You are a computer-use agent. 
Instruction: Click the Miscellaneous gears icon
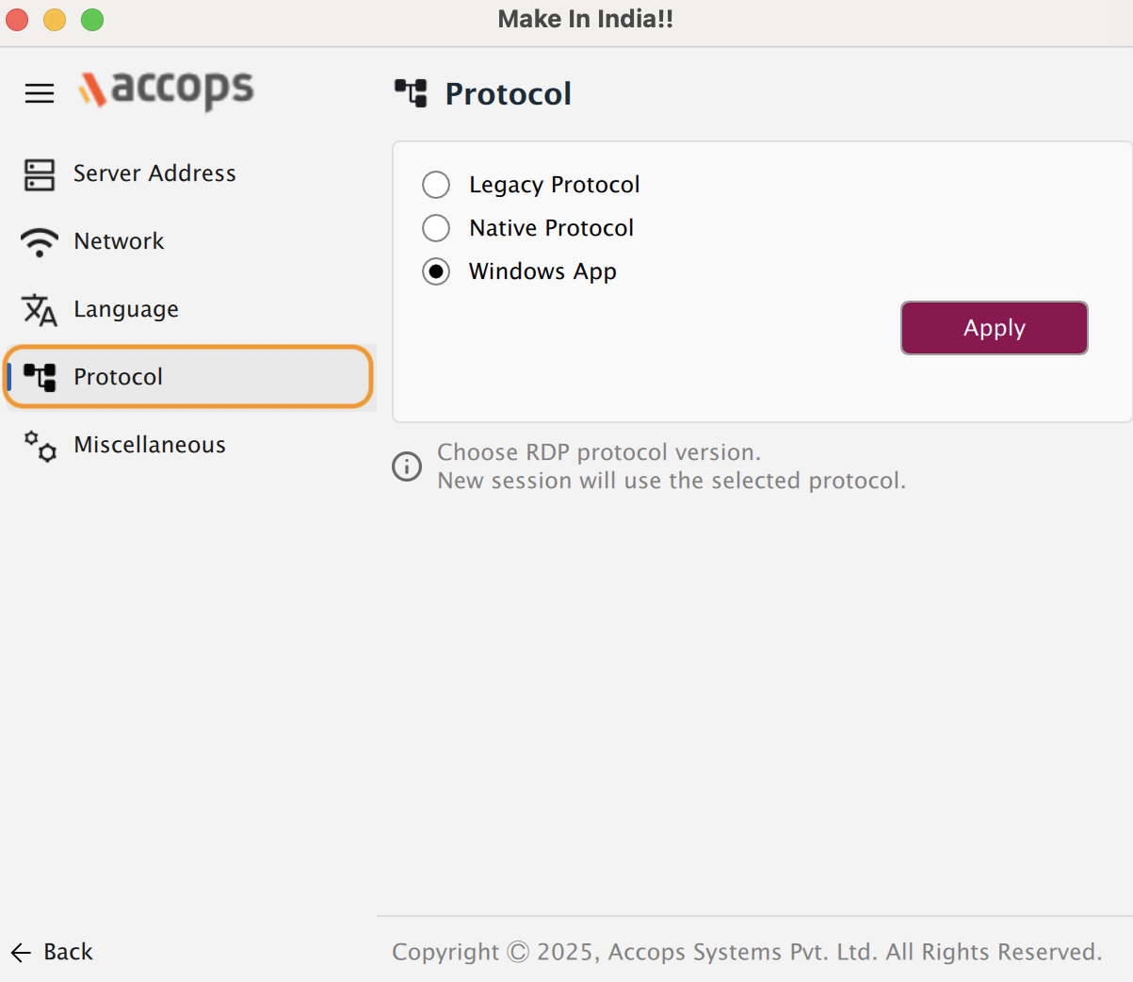click(40, 446)
